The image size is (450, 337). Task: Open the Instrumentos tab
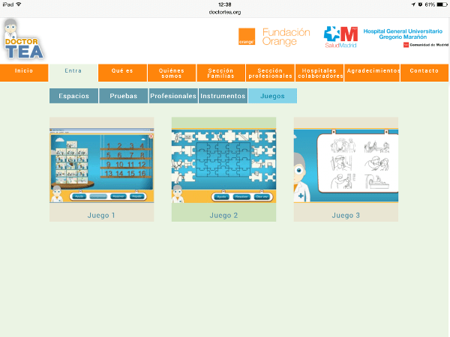223,96
